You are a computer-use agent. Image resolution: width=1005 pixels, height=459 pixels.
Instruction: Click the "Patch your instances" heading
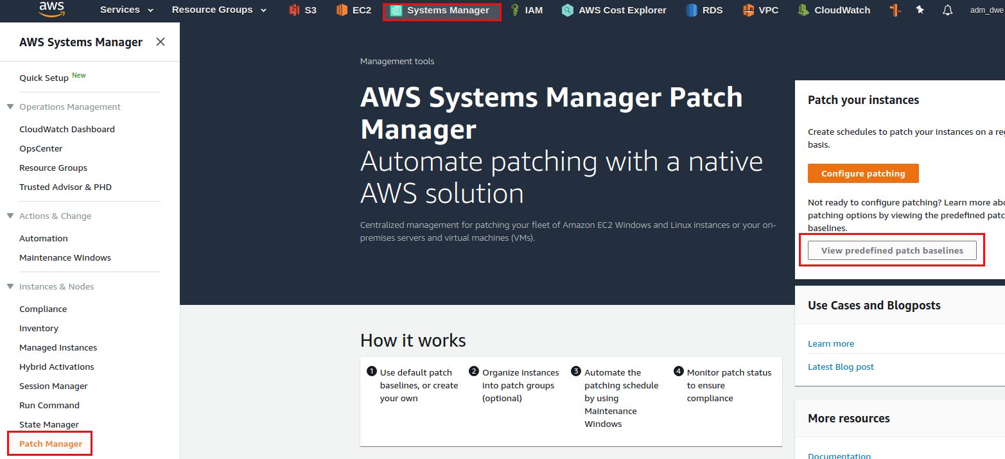click(863, 100)
